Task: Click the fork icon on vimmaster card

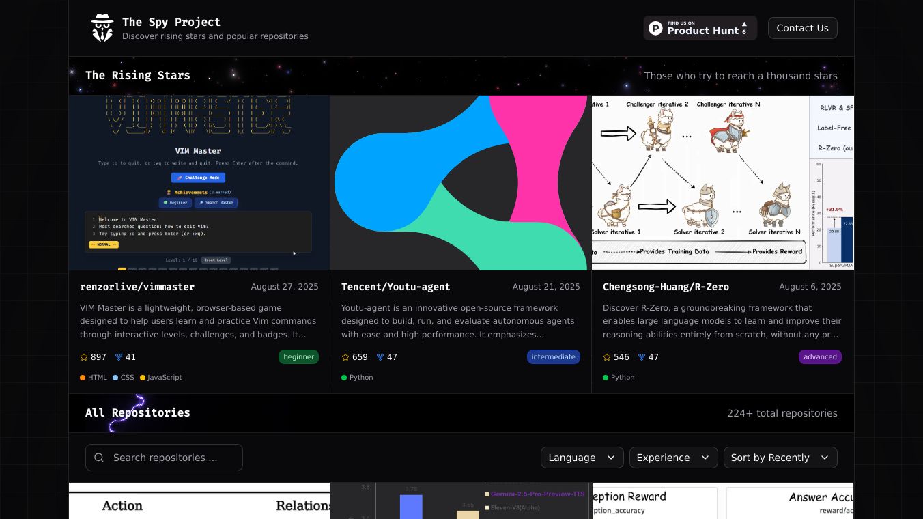Action: (119, 357)
